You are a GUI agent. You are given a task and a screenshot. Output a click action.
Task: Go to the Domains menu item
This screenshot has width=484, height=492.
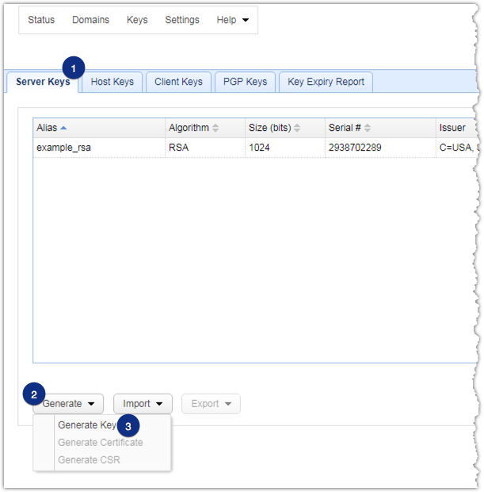(90, 20)
